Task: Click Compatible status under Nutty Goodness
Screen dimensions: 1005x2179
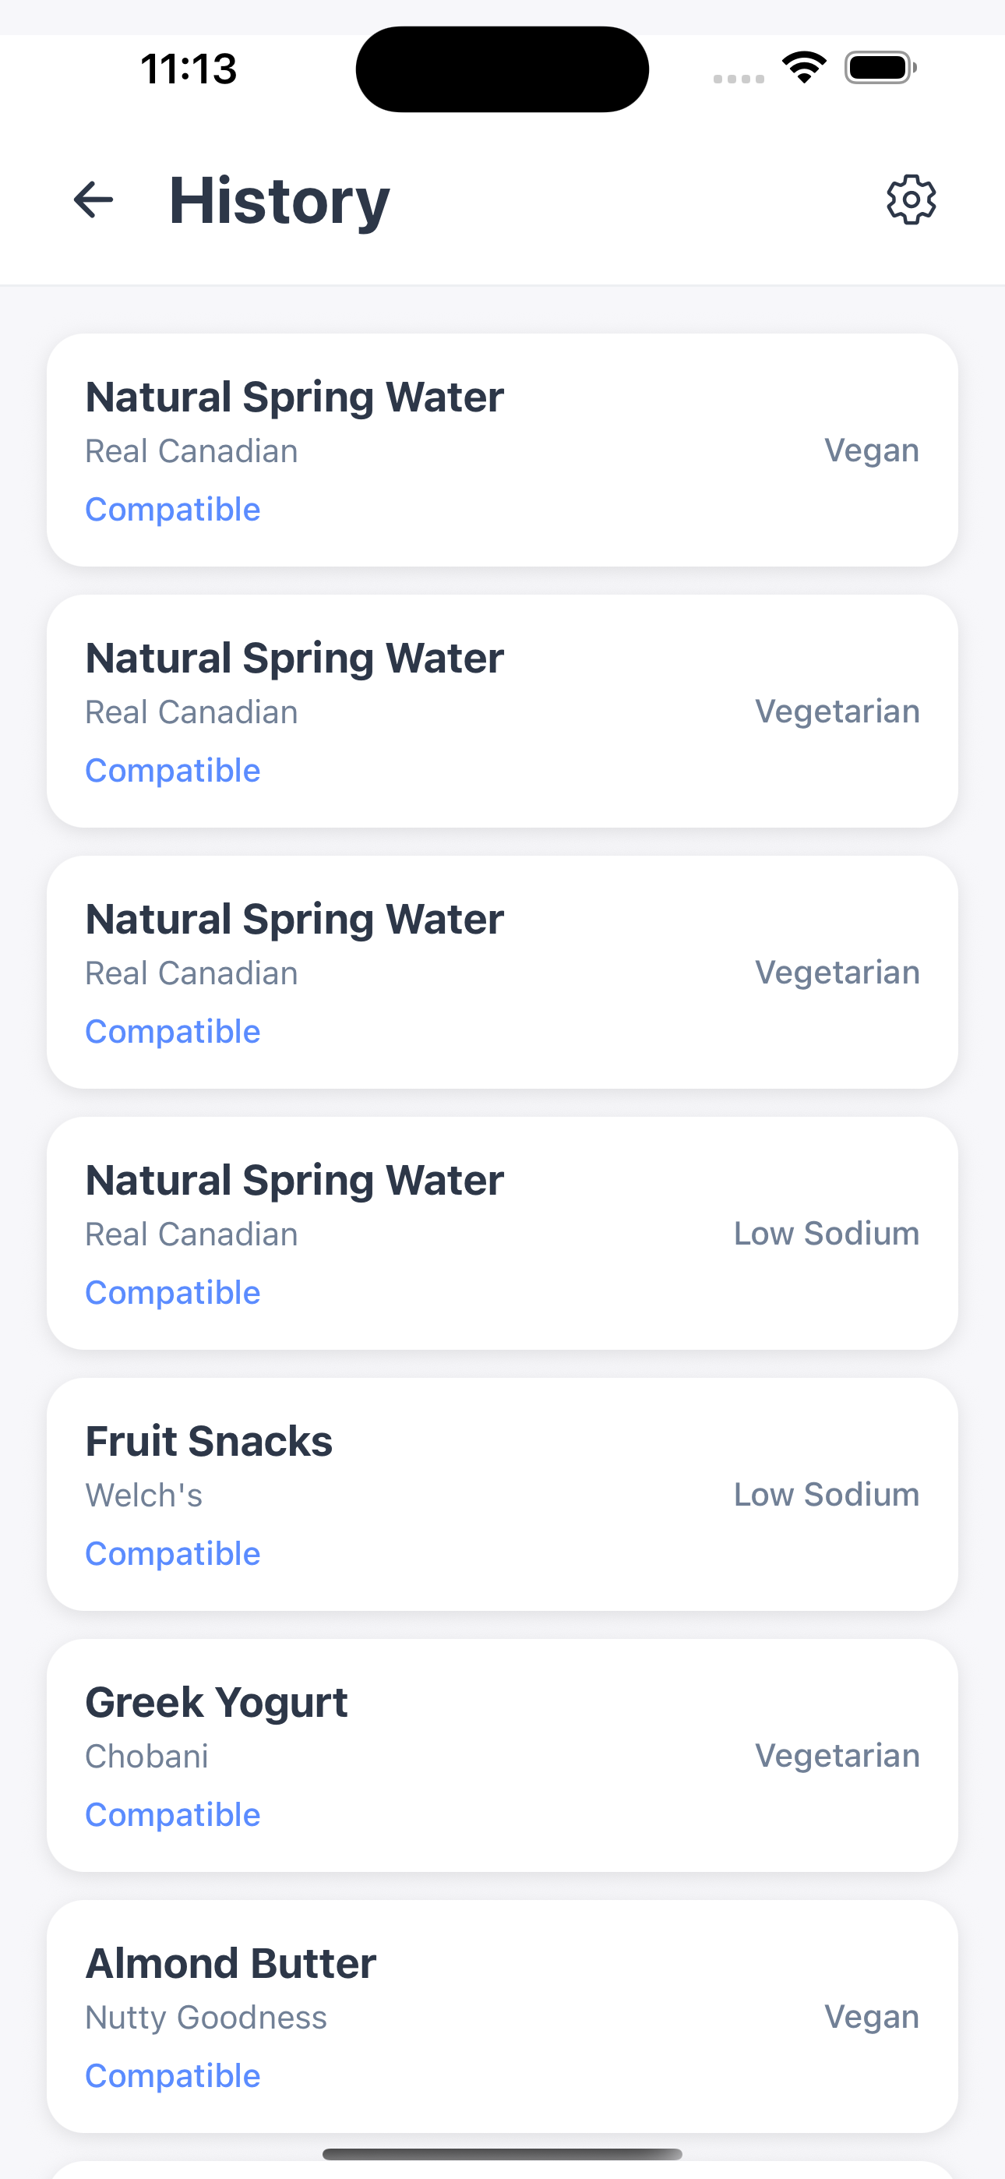Action: tap(173, 2075)
